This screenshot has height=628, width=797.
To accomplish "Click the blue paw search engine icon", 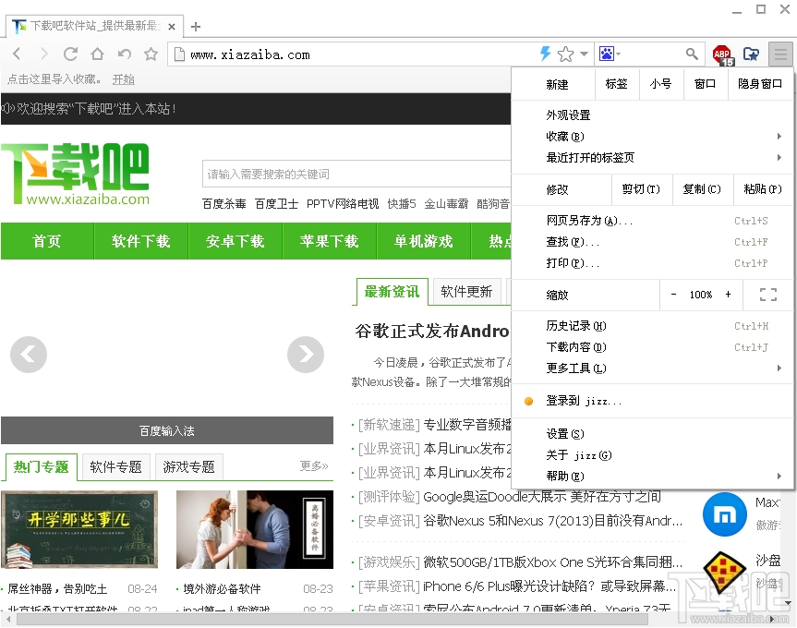I will [x=609, y=54].
